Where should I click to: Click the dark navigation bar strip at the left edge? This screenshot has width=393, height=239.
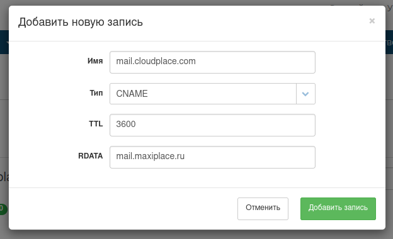tap(4, 42)
